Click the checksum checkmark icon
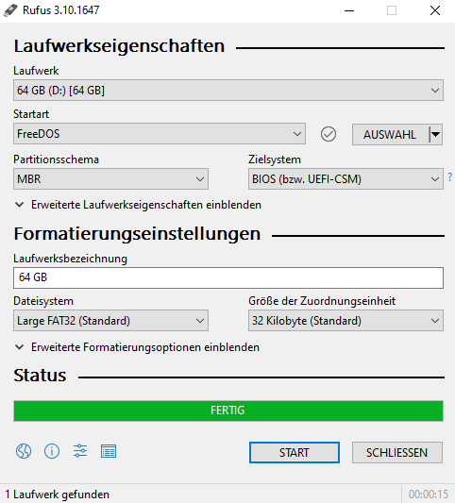Viewport: 455px width, 503px height. pyautogui.click(x=329, y=134)
